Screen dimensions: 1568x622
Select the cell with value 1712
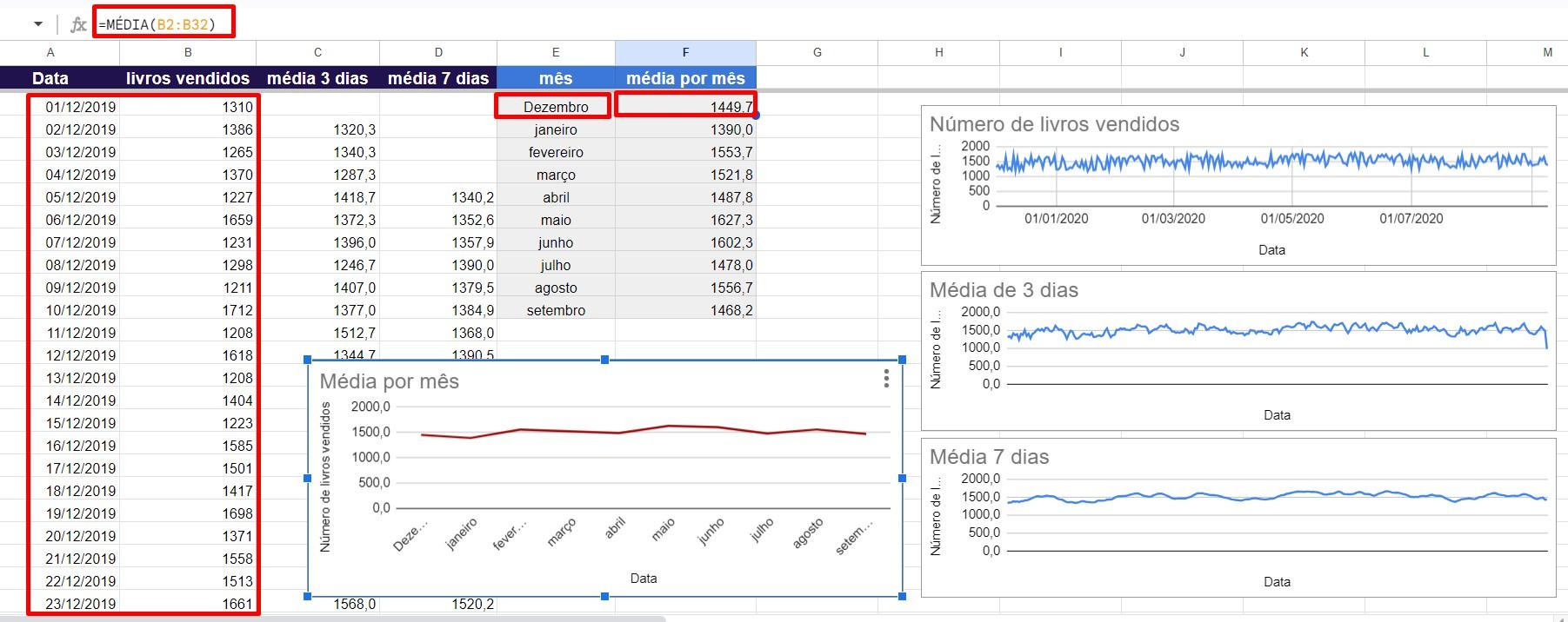[188, 310]
